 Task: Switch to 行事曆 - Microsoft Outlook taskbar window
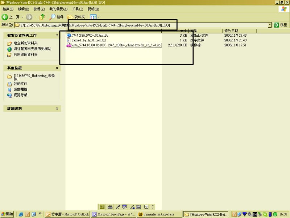point(67,214)
